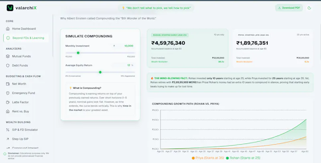Screen dimensions: 321x163
Task: Click the disclaimer info icon
Action: (5, 154)
